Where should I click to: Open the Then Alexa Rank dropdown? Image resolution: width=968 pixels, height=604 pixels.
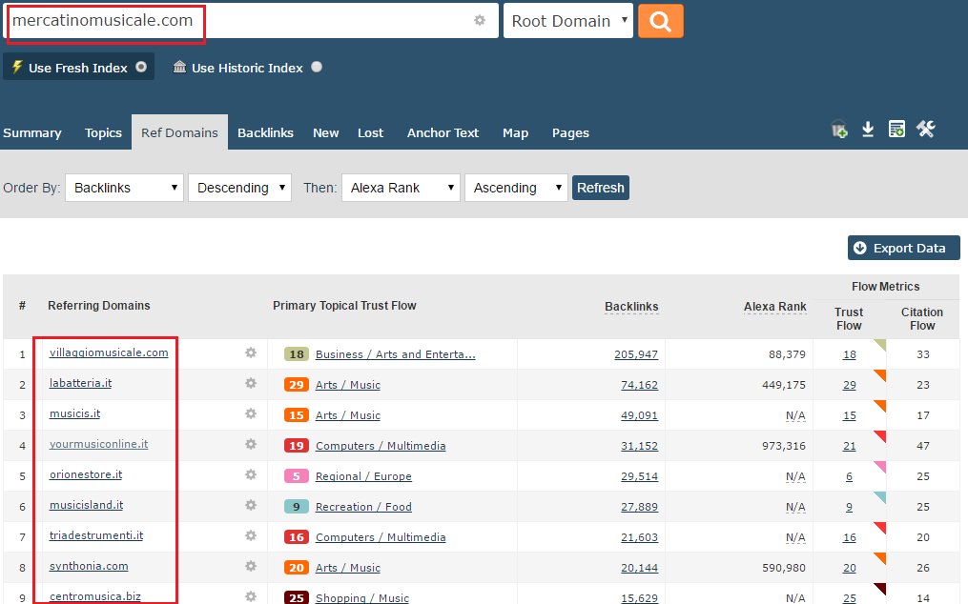click(401, 188)
